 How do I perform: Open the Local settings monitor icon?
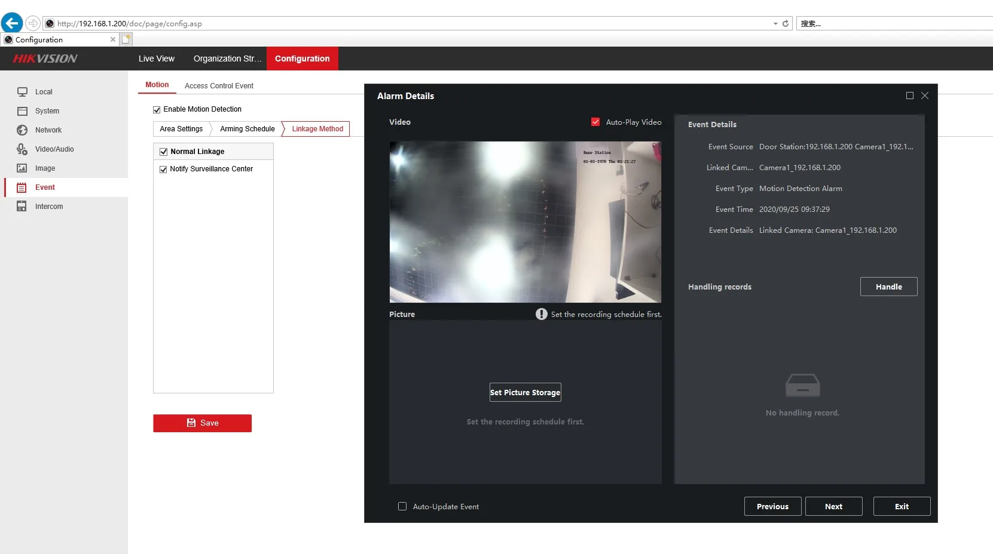22,92
